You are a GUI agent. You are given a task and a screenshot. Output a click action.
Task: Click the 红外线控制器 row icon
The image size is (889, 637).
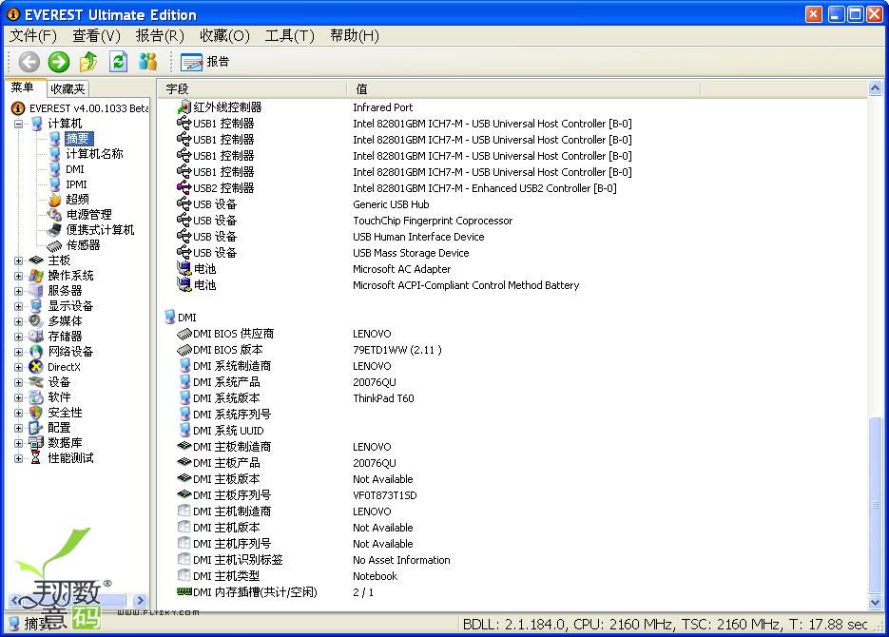184,107
